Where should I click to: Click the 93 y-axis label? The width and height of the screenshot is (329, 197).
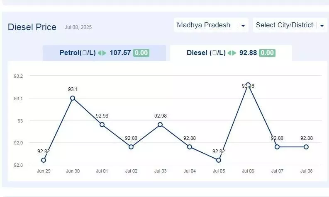(x=20, y=121)
